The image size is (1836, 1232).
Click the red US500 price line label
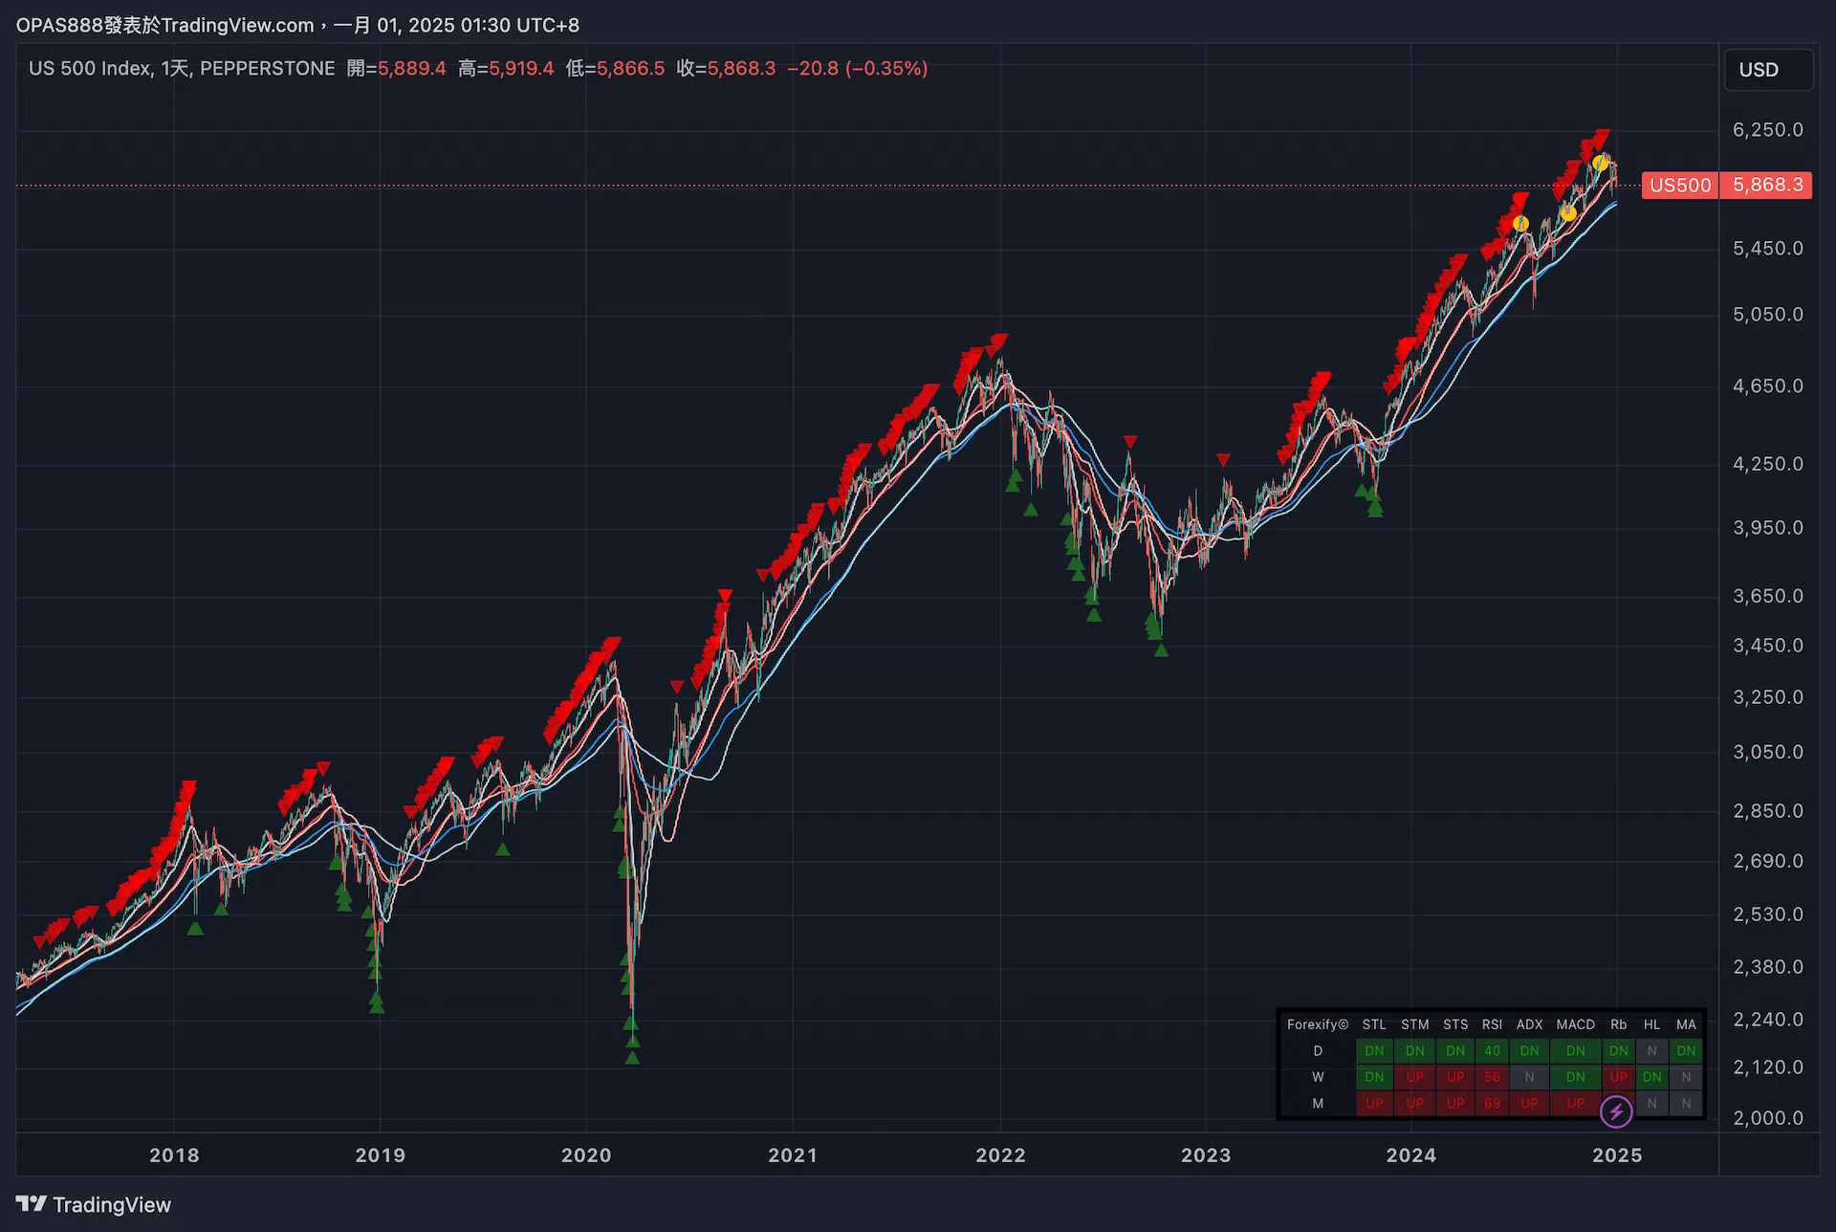pos(1680,185)
